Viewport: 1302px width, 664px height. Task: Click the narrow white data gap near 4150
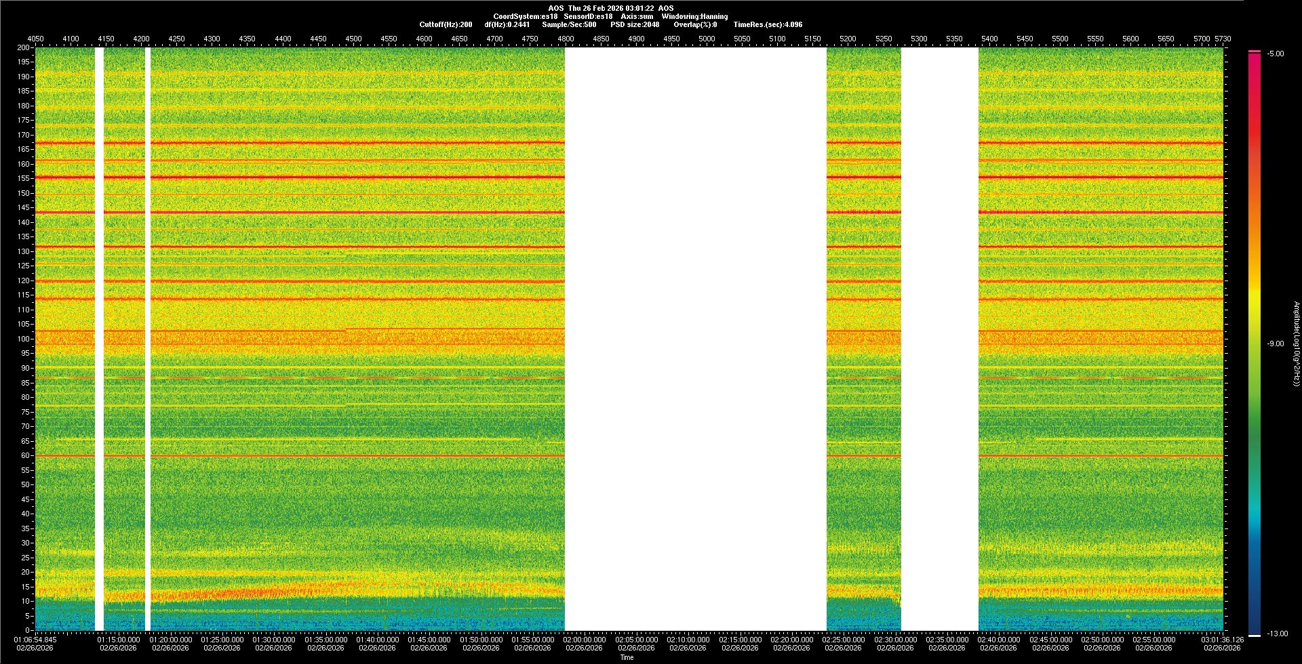(100, 339)
